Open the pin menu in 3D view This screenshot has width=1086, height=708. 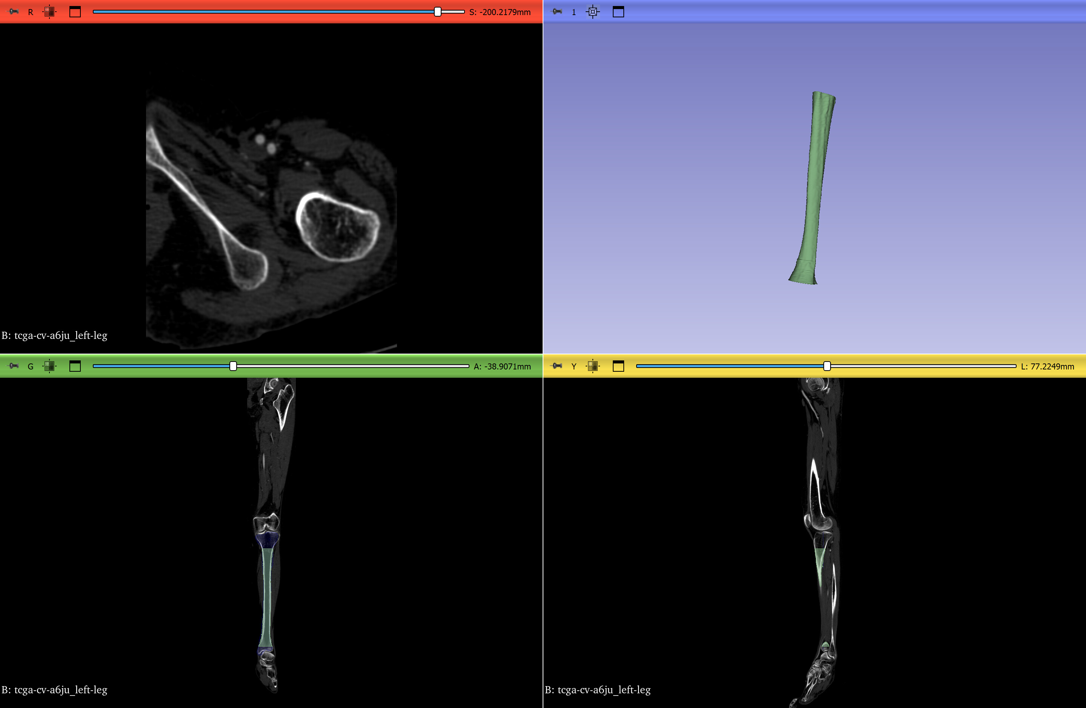click(557, 12)
